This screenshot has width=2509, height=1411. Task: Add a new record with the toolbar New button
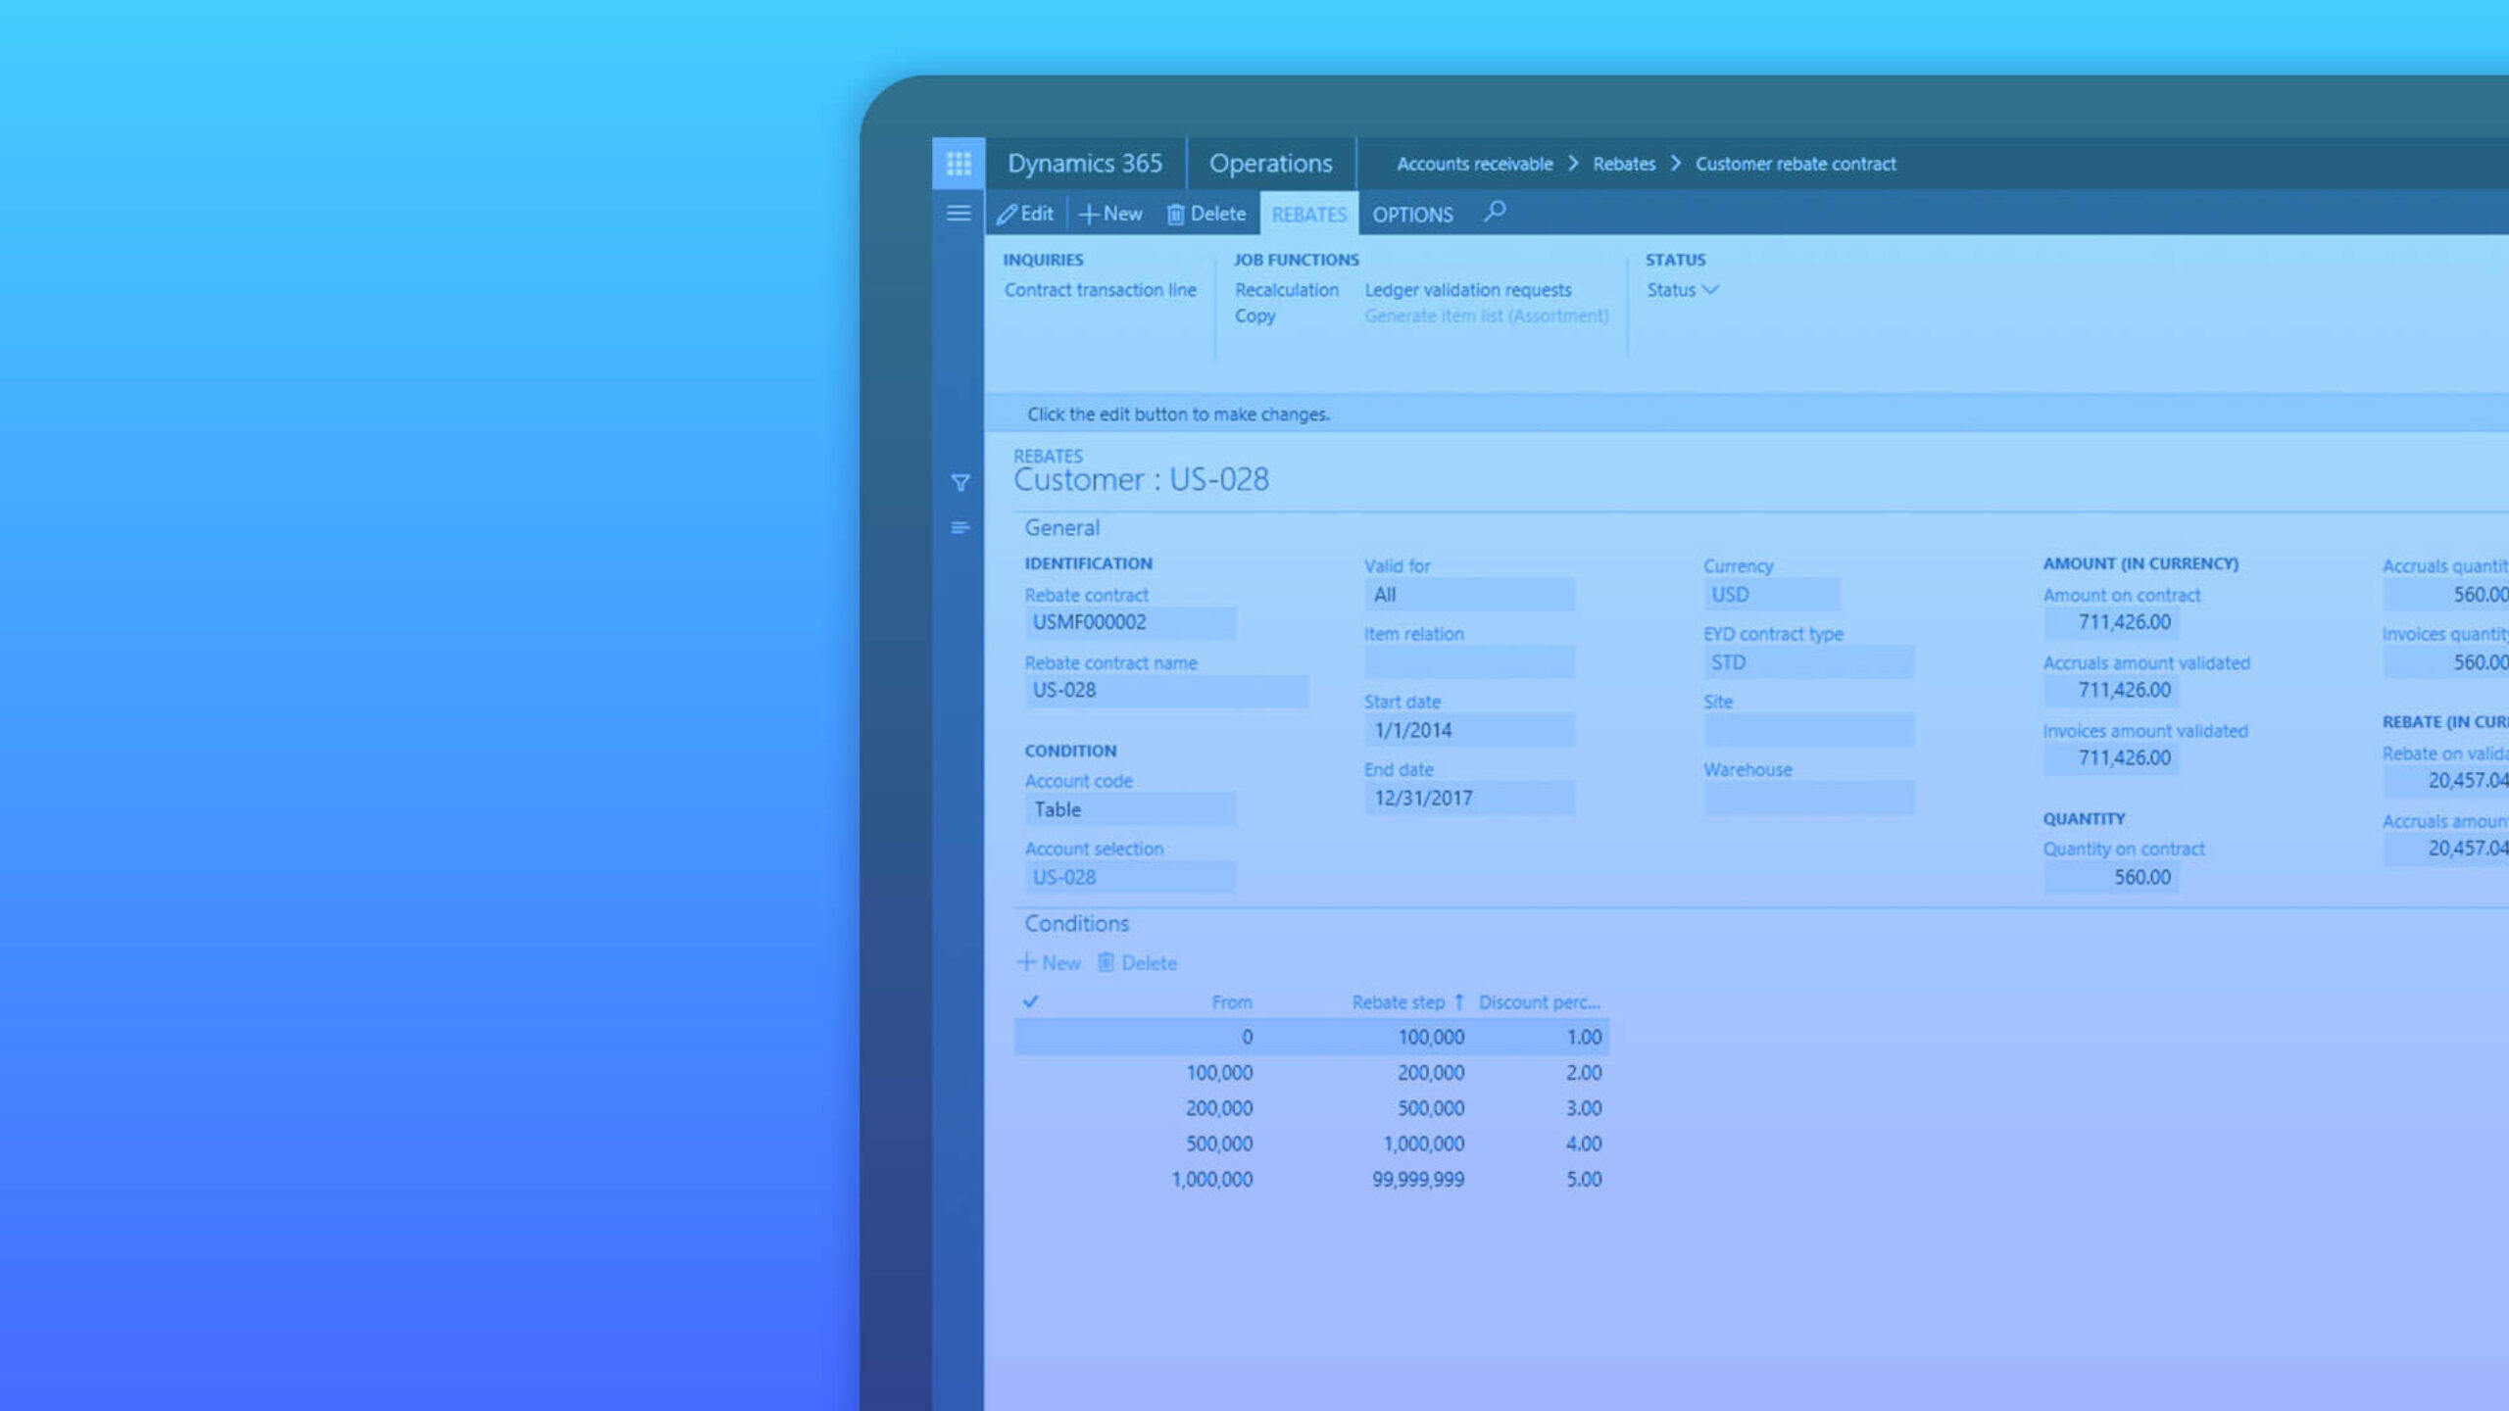[x=1110, y=214]
